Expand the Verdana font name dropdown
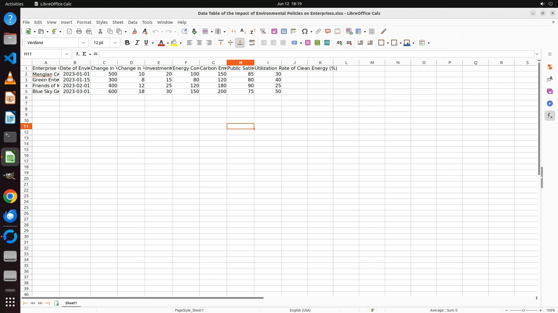558x313 pixels. (83, 43)
